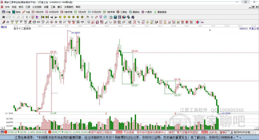The image size is (259, 140).
Task: Jump to first bar with green skip-back icon
Action: (x=42, y=17)
